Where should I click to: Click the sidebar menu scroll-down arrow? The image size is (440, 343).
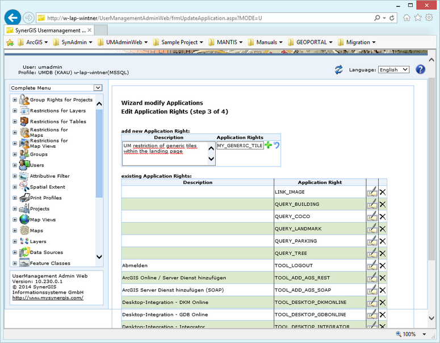[x=99, y=257]
